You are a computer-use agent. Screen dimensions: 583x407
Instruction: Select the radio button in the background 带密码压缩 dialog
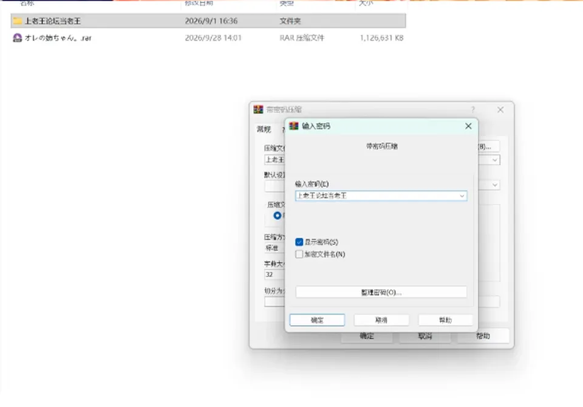pyautogui.click(x=278, y=216)
